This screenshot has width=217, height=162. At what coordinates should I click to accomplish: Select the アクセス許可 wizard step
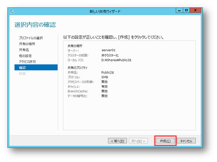pyautogui.click(x=27, y=62)
